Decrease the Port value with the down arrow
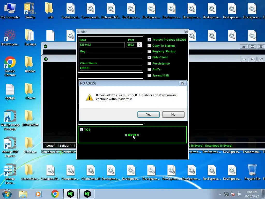 139,46
